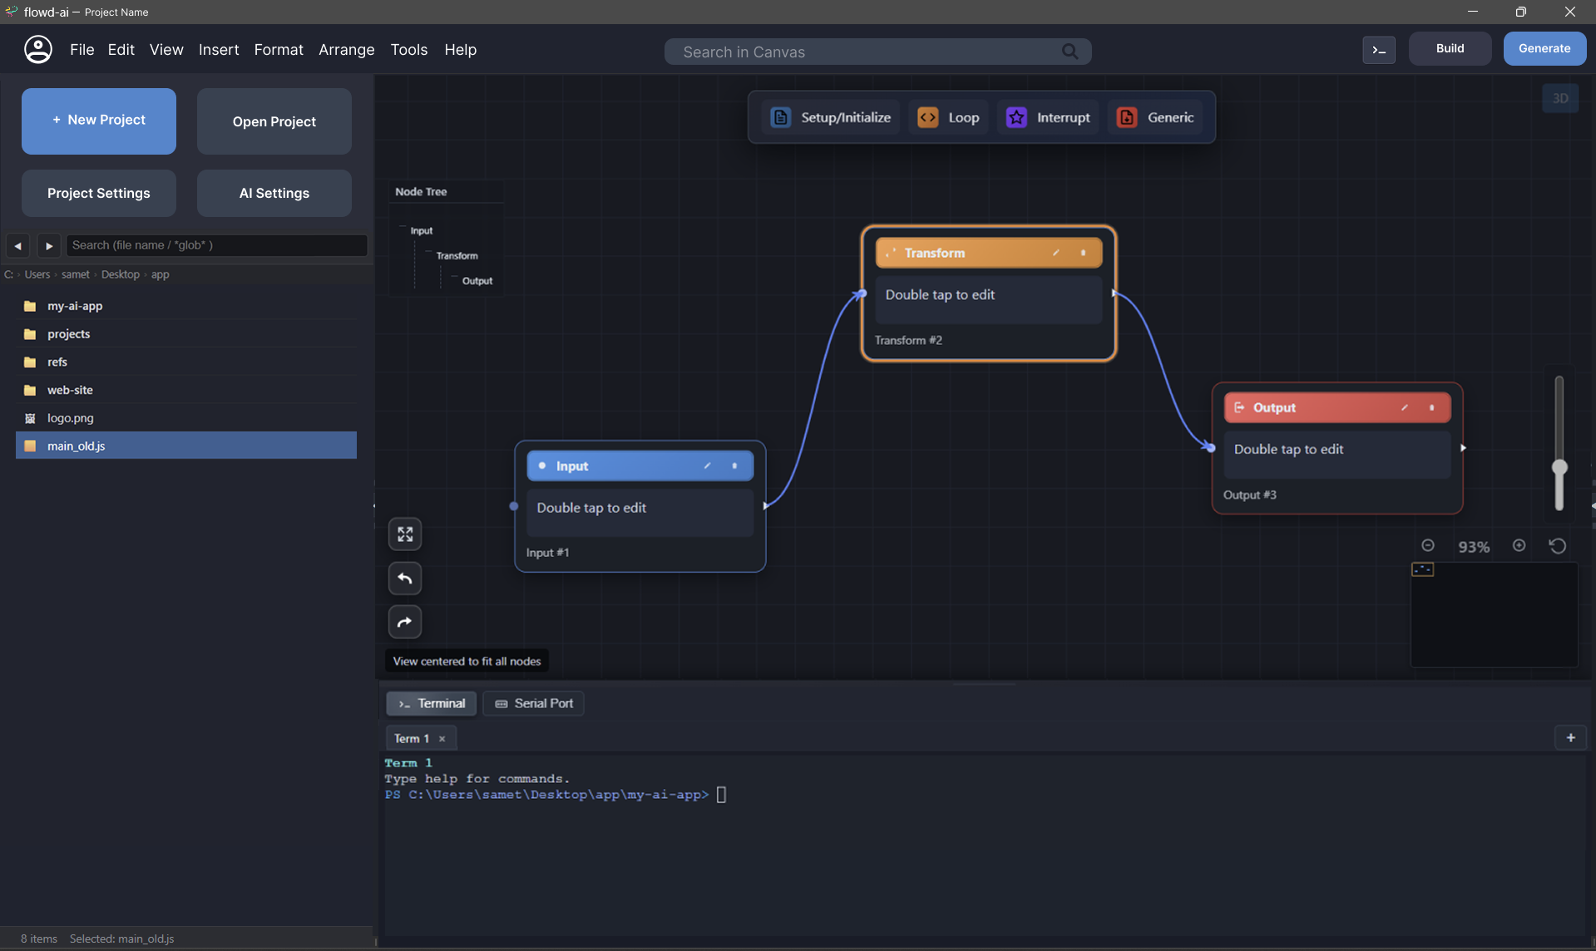Add a Setup/Initialize node

[x=829, y=117]
